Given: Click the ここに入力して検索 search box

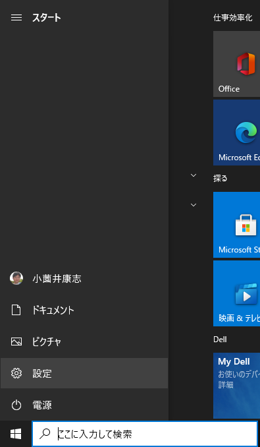Looking at the screenshot, I should click(145, 434).
